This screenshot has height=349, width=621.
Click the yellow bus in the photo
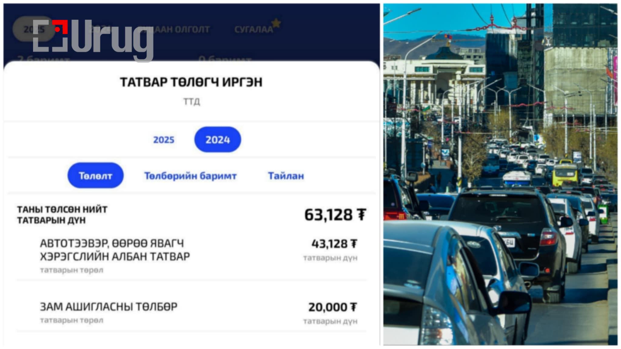565,175
